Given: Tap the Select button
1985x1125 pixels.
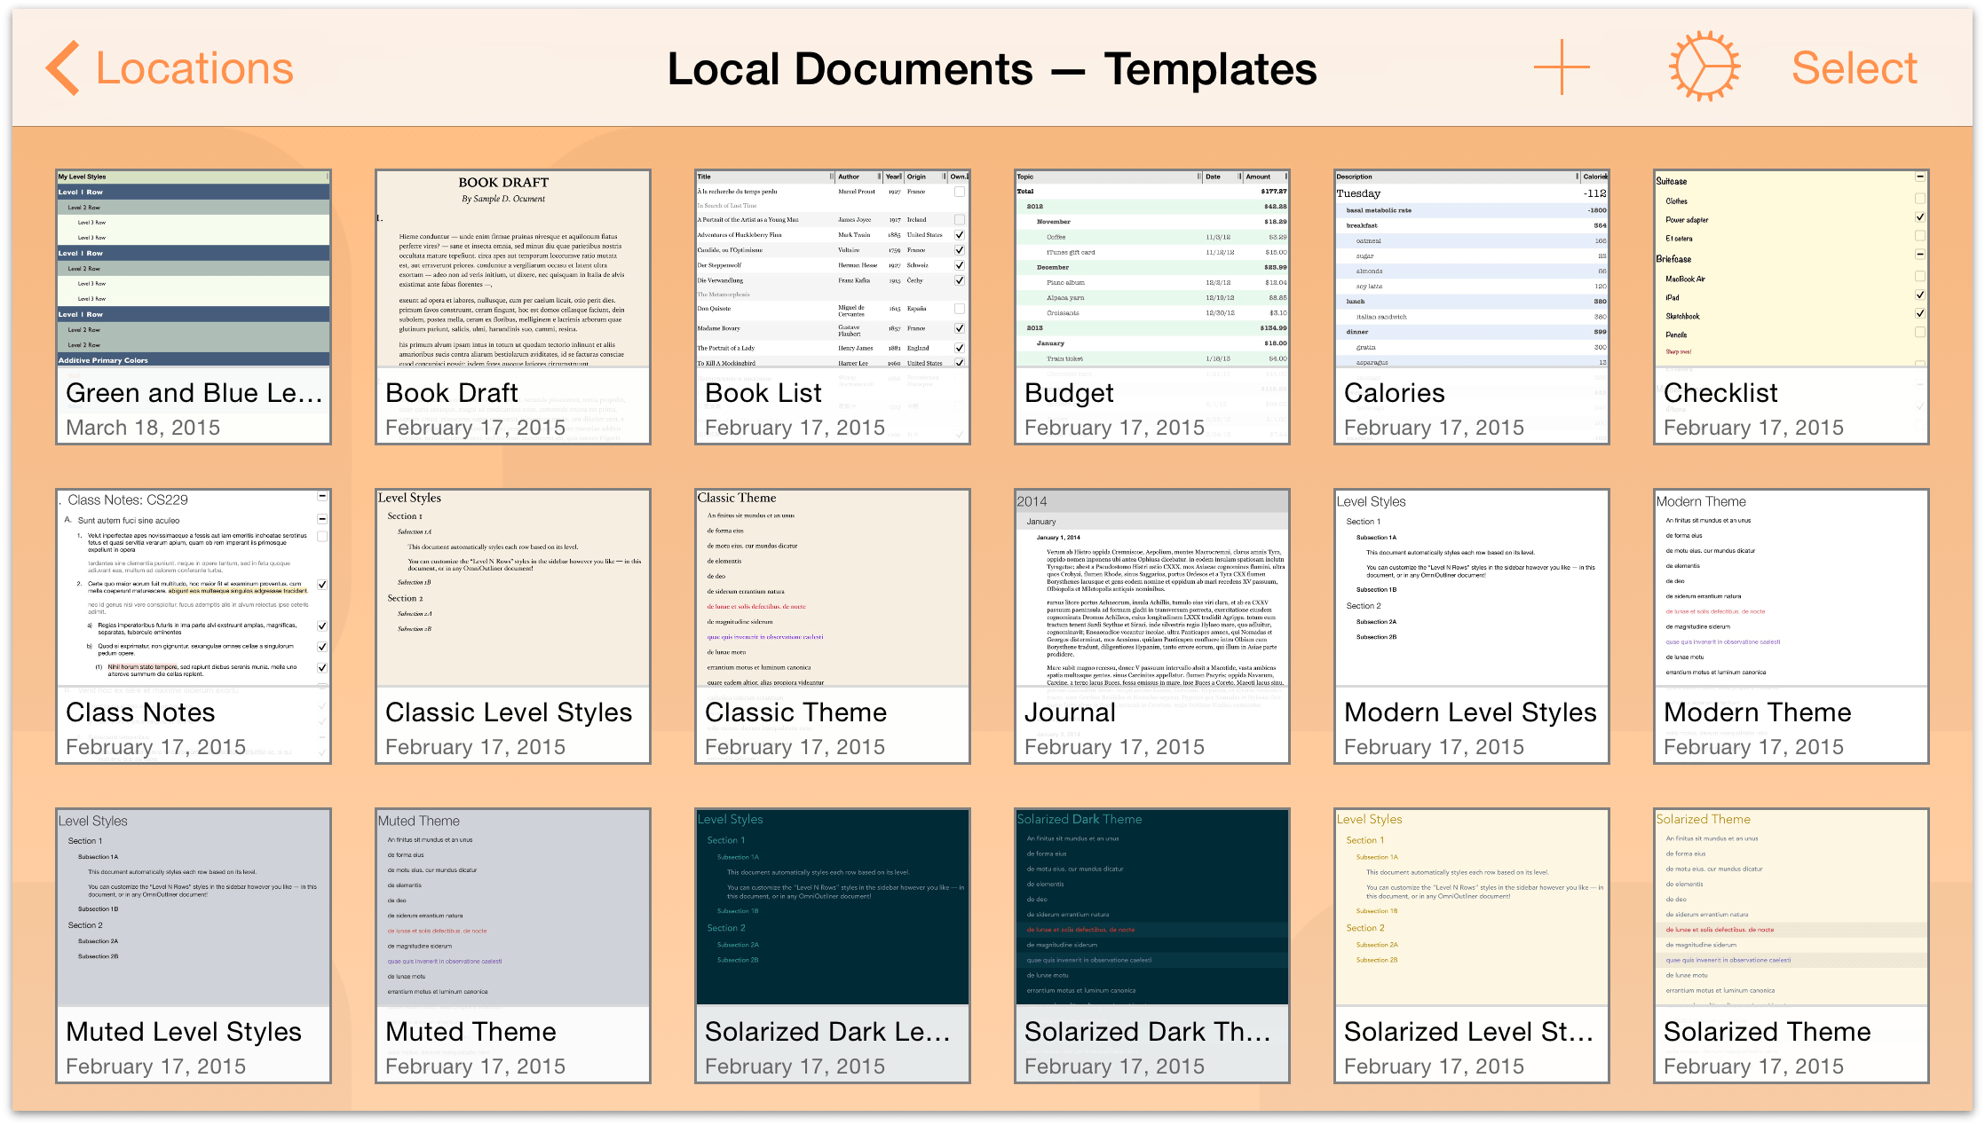Looking at the screenshot, I should [1855, 68].
